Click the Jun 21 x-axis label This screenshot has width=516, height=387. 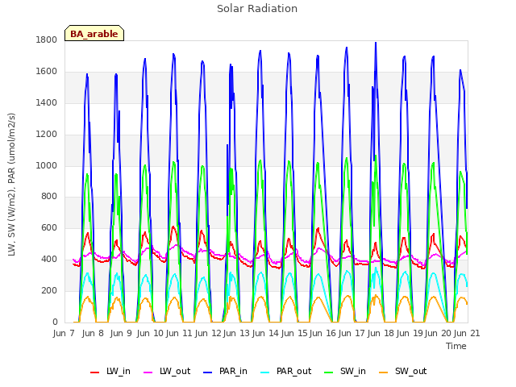(x=467, y=333)
